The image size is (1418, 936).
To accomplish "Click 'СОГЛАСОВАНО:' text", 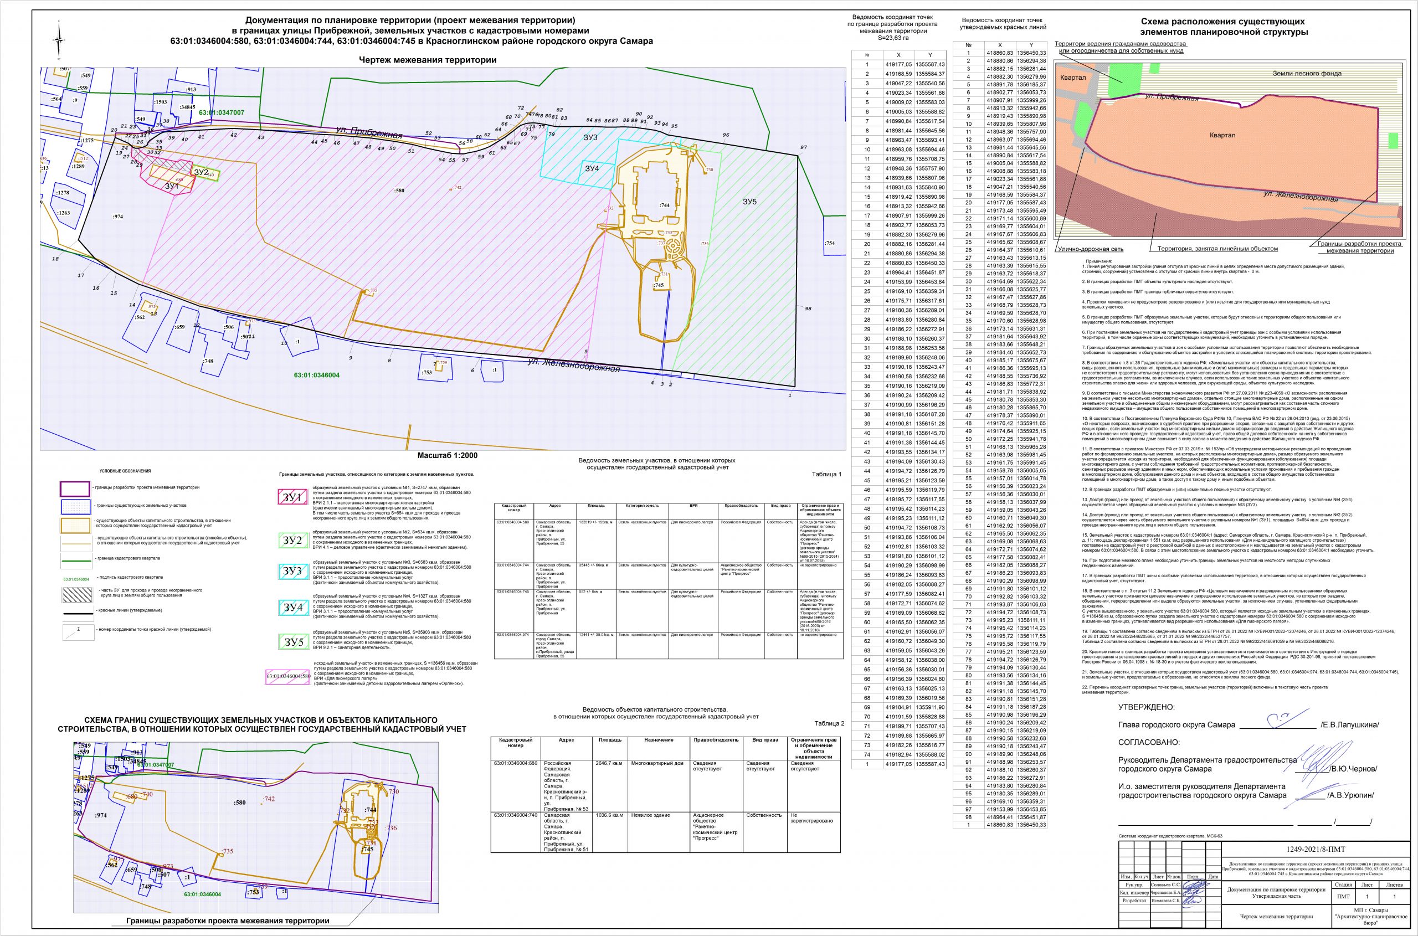I will coord(1149,742).
